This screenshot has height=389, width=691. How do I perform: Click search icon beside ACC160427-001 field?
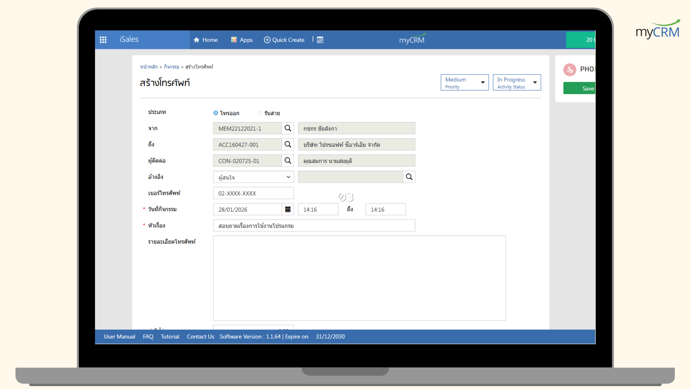click(x=288, y=144)
